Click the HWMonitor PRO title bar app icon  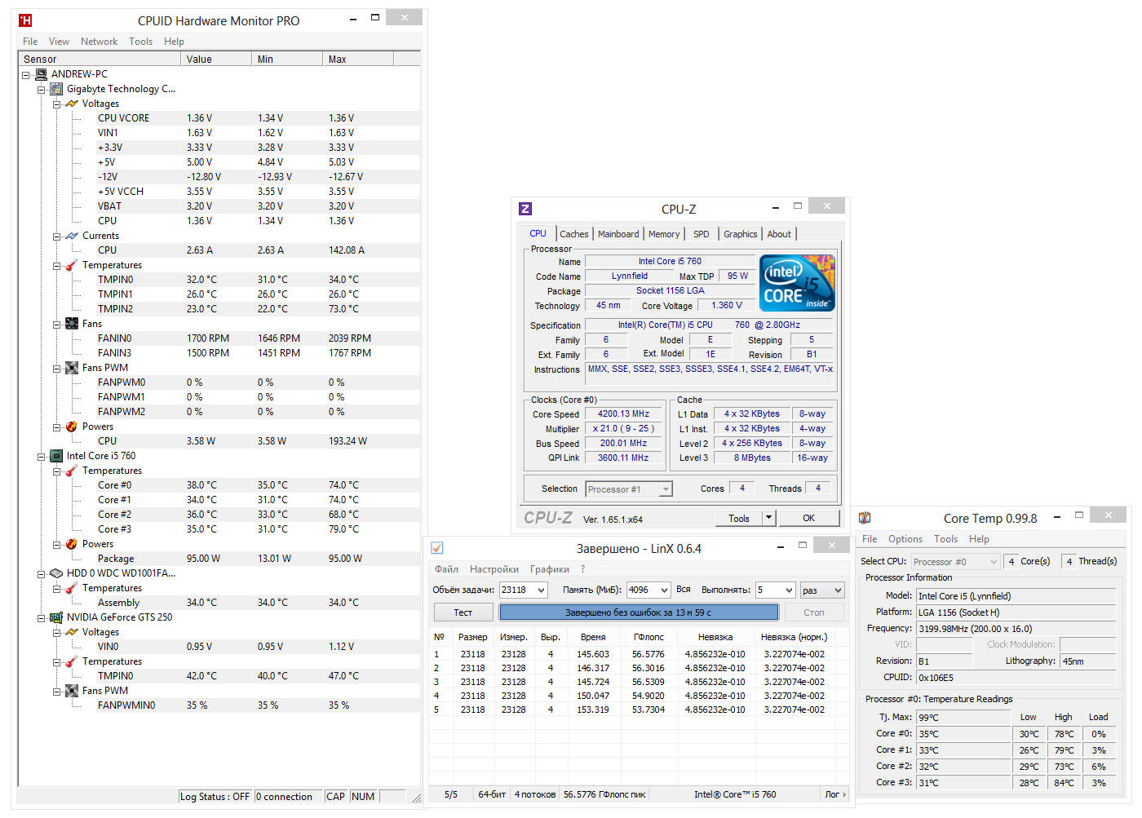point(25,20)
